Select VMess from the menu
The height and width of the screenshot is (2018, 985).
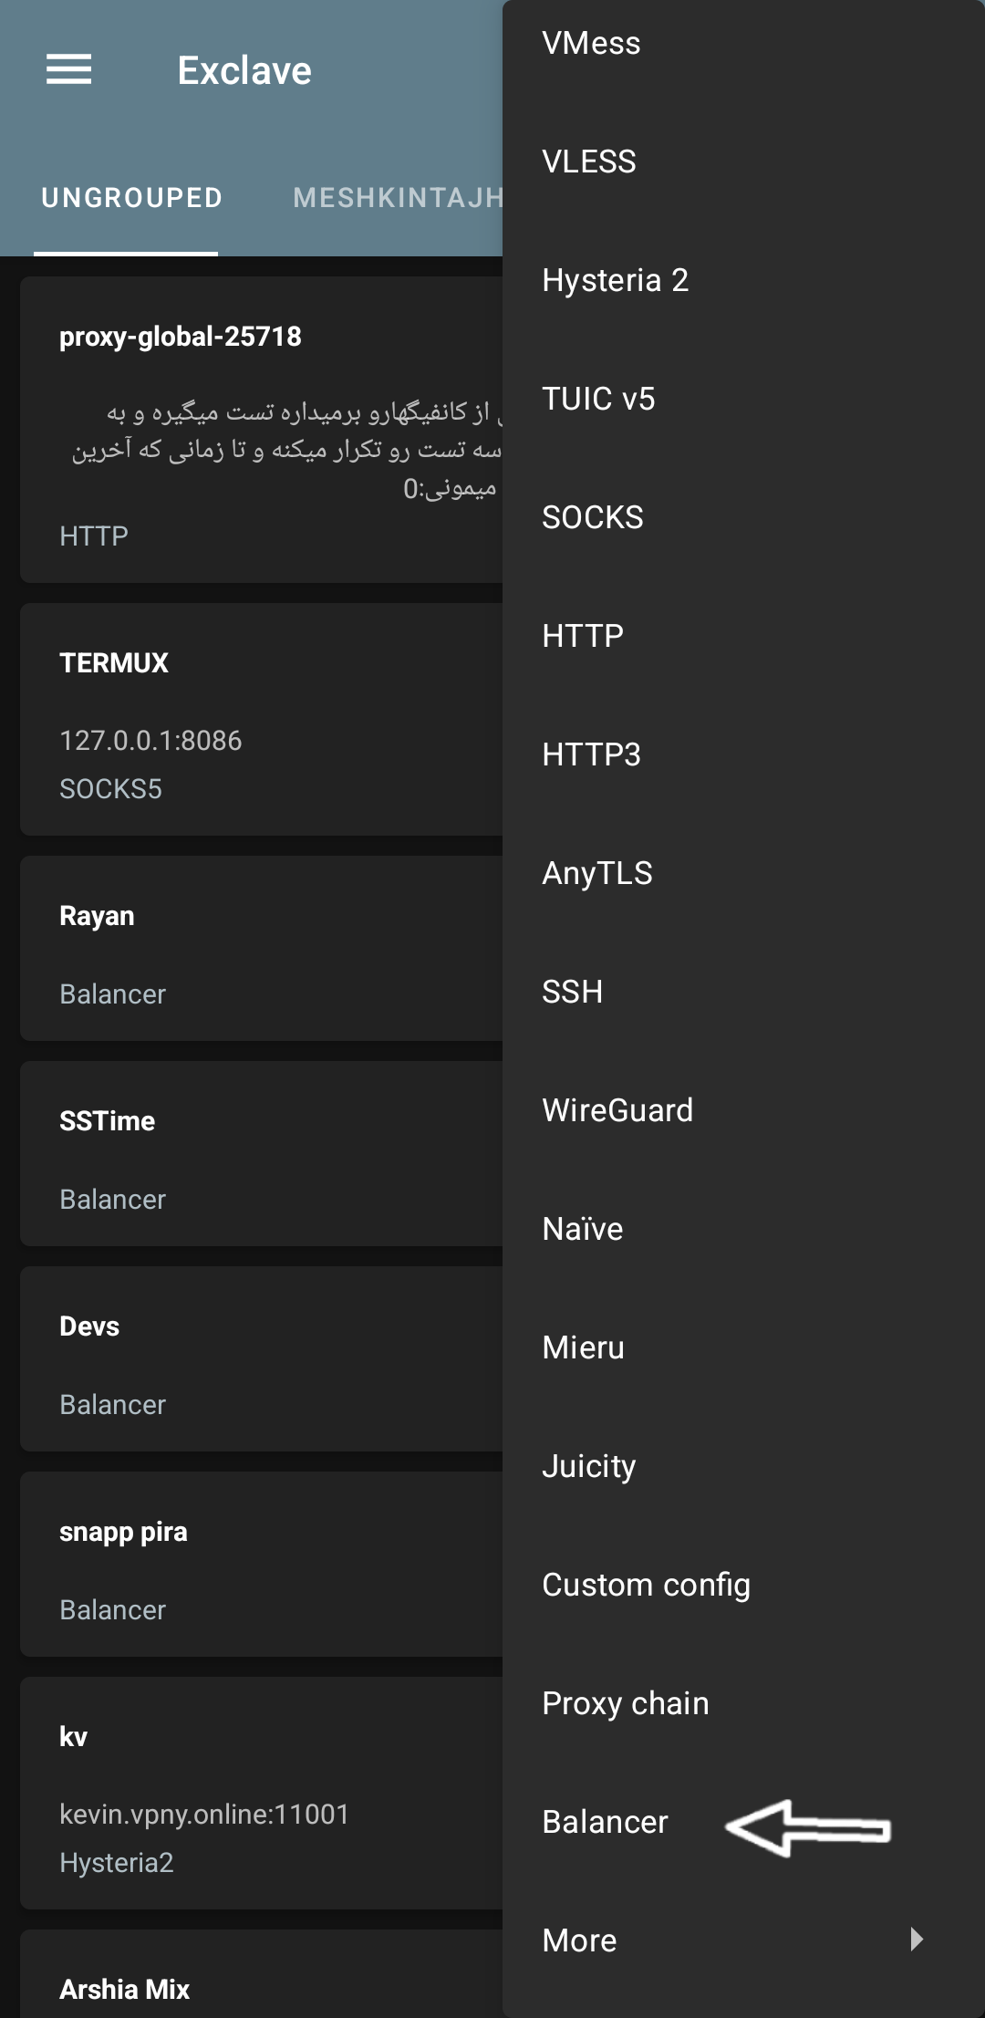[591, 44]
